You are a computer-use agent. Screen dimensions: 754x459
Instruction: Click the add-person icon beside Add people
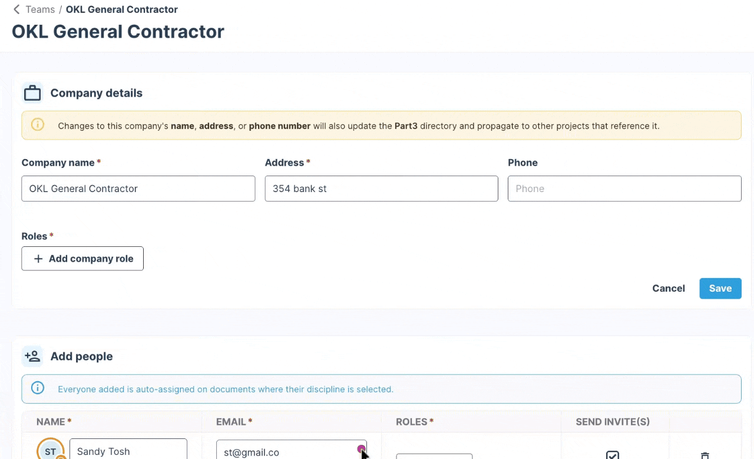32,356
